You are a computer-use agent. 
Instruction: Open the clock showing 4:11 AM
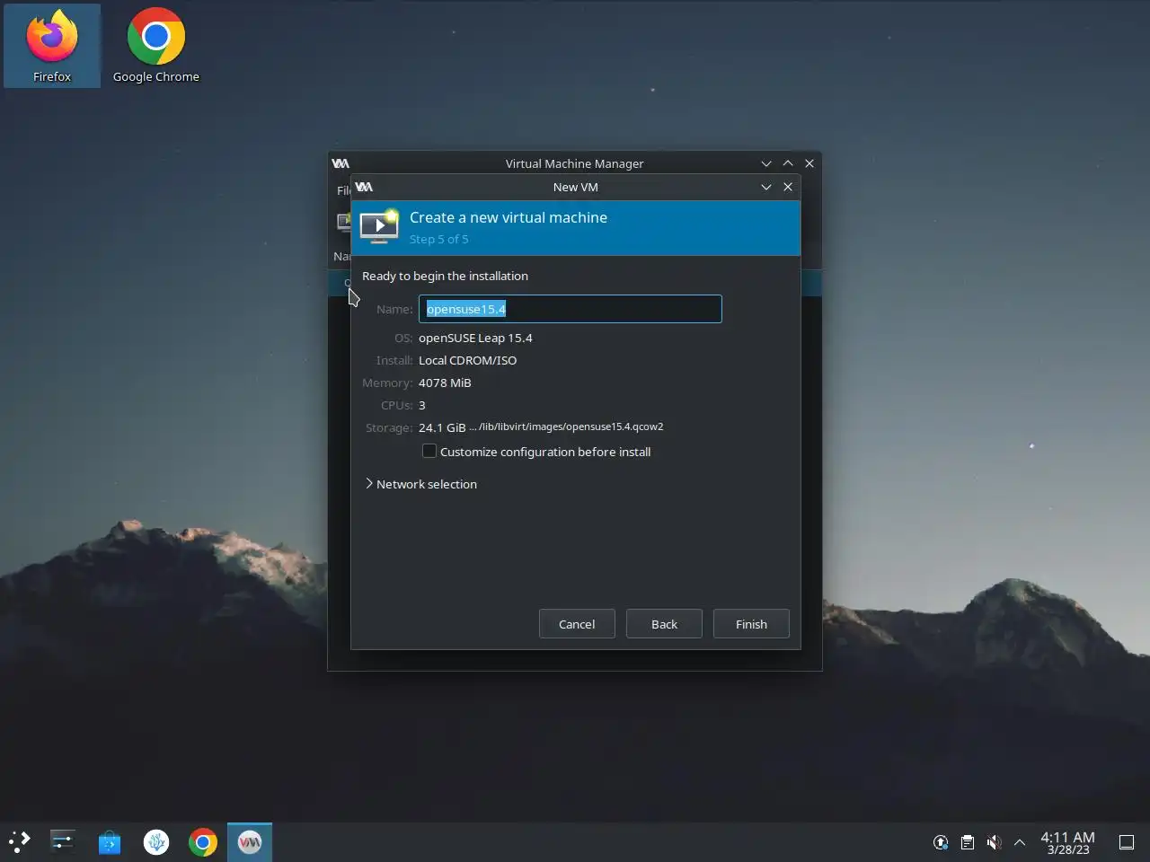1067,842
